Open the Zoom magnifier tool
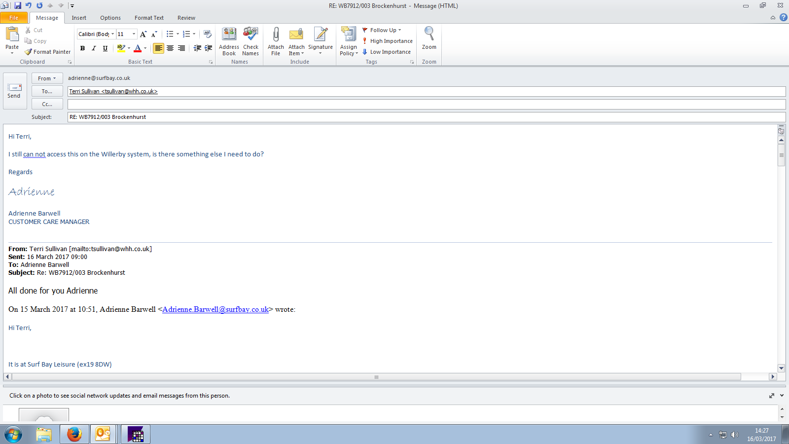Screen dimensions: 789x444 click(429, 35)
